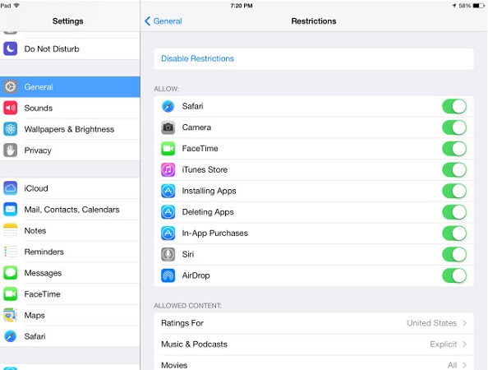Select Mail, Contacts, Calendars in sidebar
The image size is (488, 370).
(70, 210)
